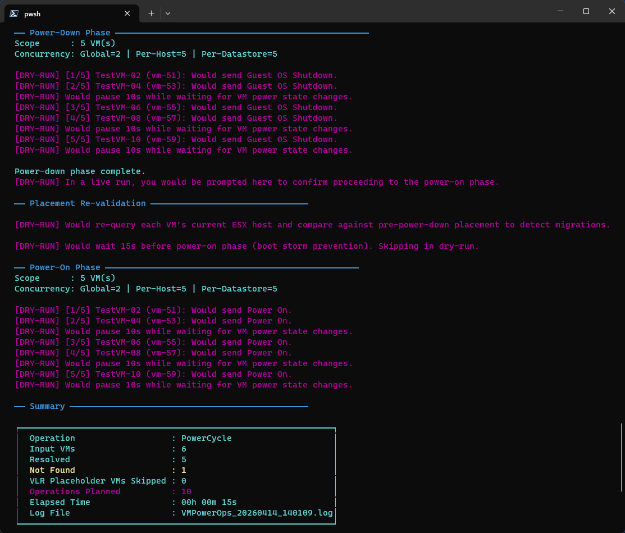Minimize the terminal window

coord(560,11)
